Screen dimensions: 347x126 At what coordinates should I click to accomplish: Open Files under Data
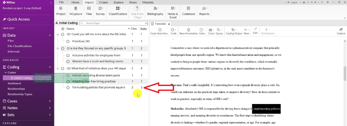pos(11,41)
